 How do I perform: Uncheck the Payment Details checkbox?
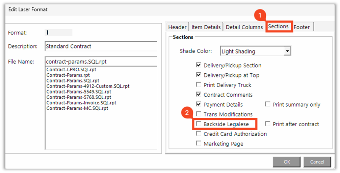199,105
